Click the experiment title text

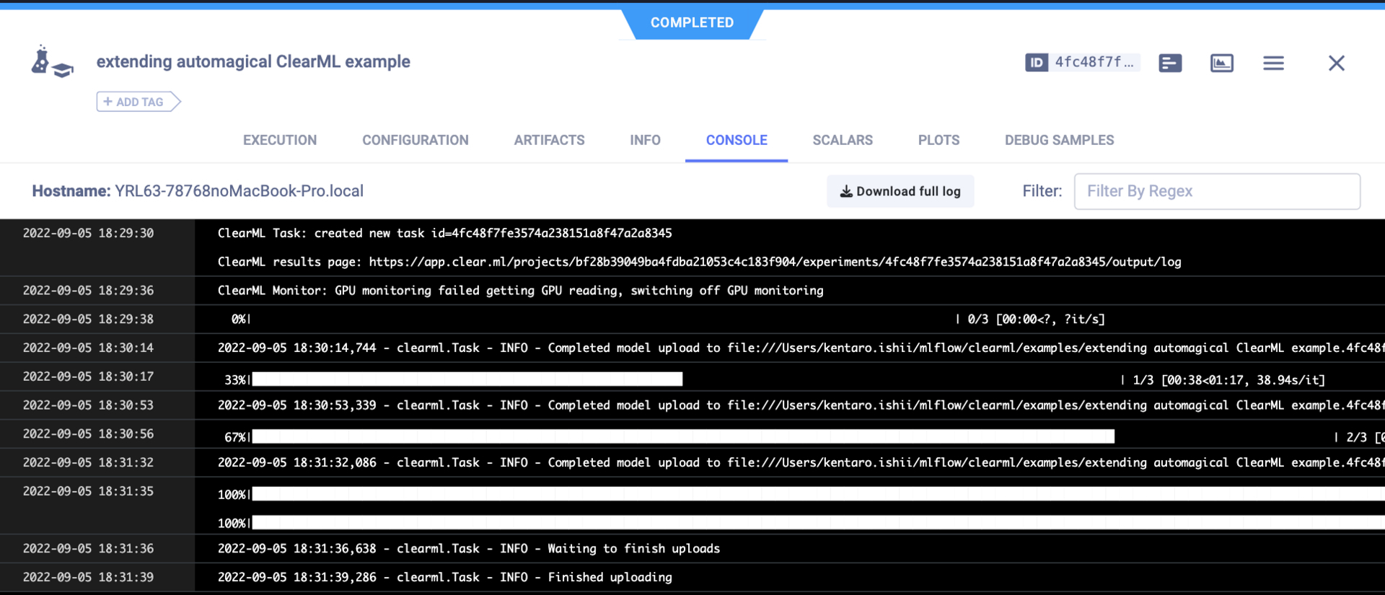253,62
